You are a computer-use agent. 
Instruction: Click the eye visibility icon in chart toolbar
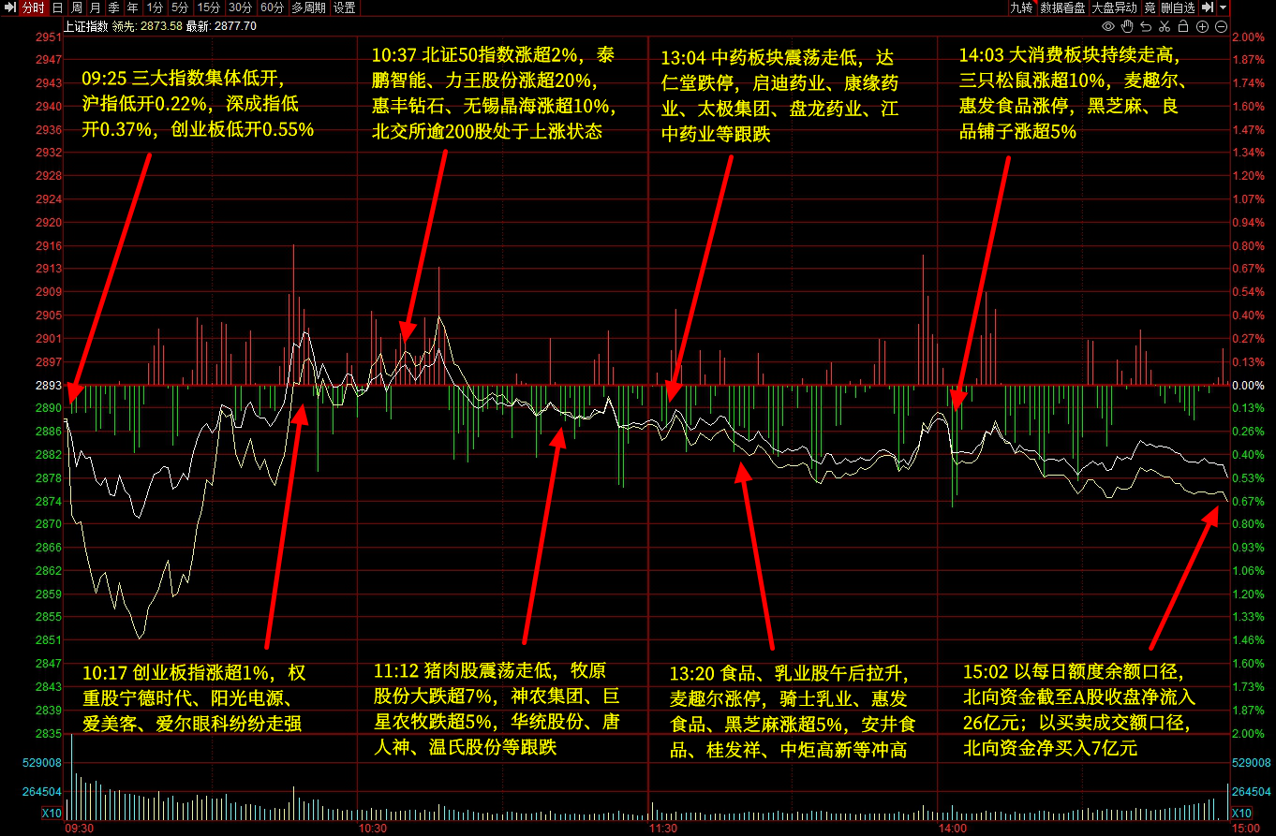[x=1108, y=26]
